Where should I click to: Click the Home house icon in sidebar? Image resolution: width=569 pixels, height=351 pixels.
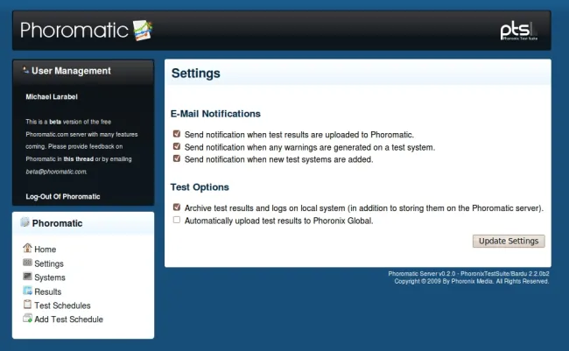(x=27, y=249)
